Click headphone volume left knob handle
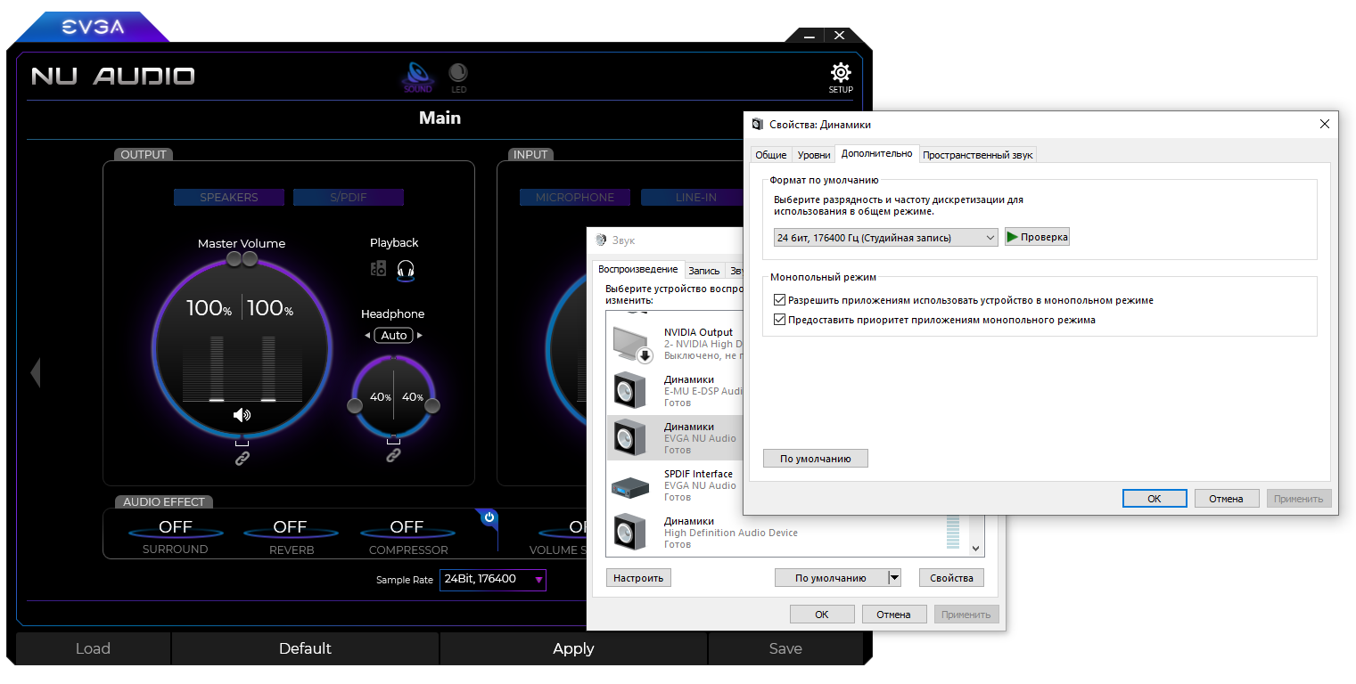This screenshot has width=1356, height=684. 355,406
